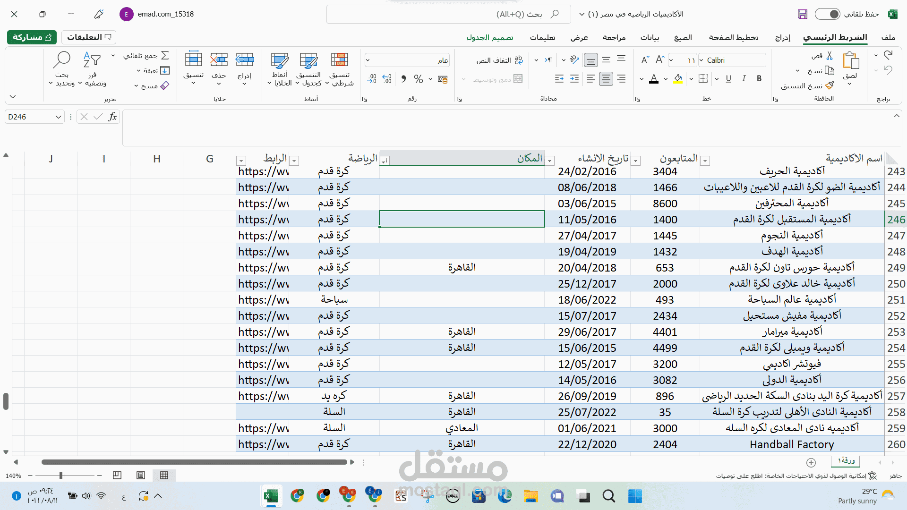The width and height of the screenshot is (907, 510).
Task: Click the التعليقات Comments button
Action: (88, 37)
